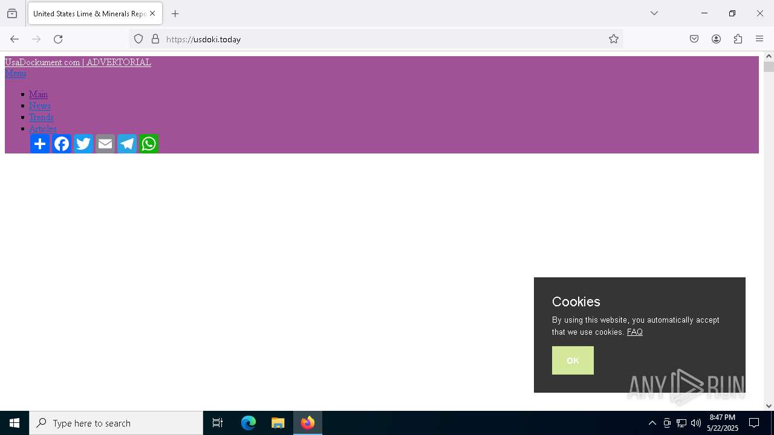Launch Microsoft Edge from the taskbar

point(249,423)
